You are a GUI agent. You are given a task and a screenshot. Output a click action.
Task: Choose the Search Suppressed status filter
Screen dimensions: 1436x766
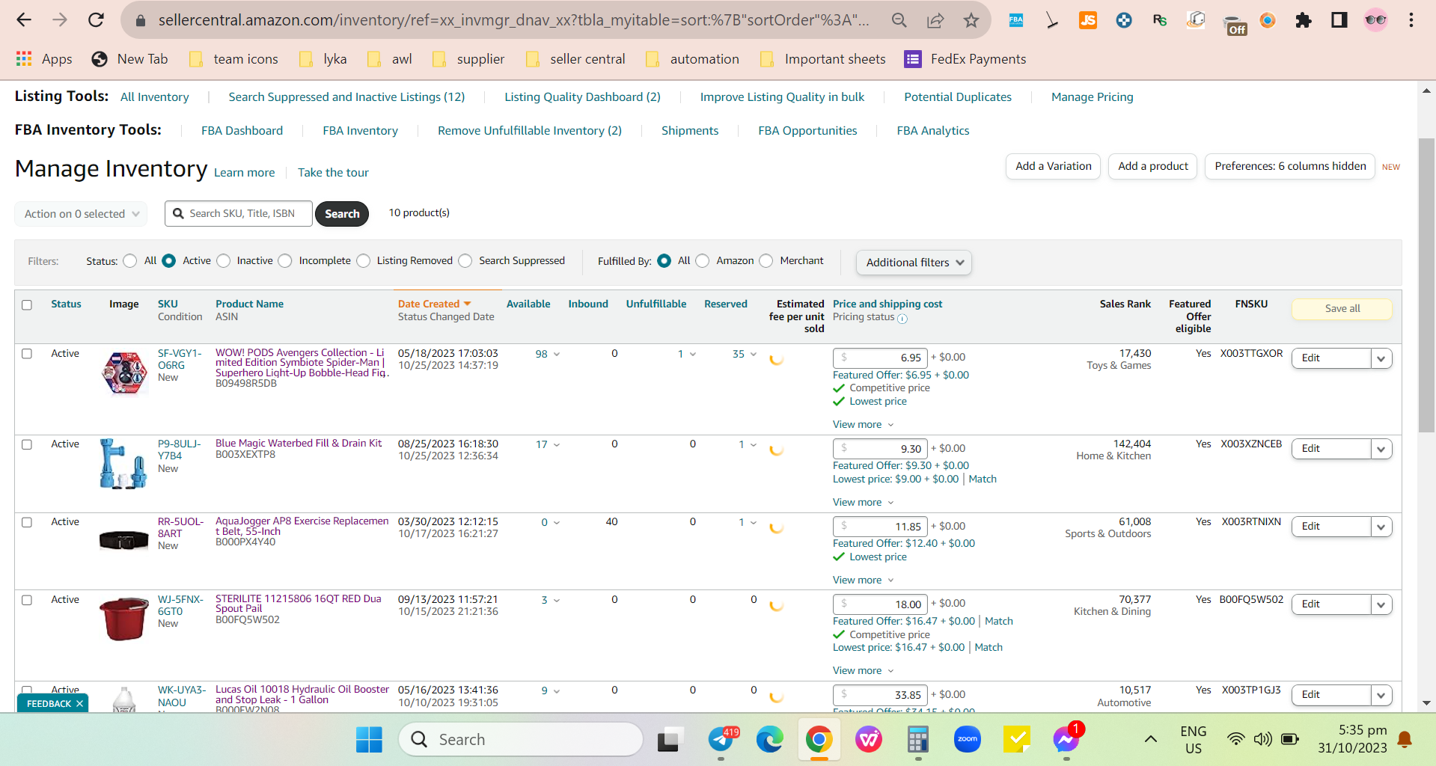[x=465, y=261]
